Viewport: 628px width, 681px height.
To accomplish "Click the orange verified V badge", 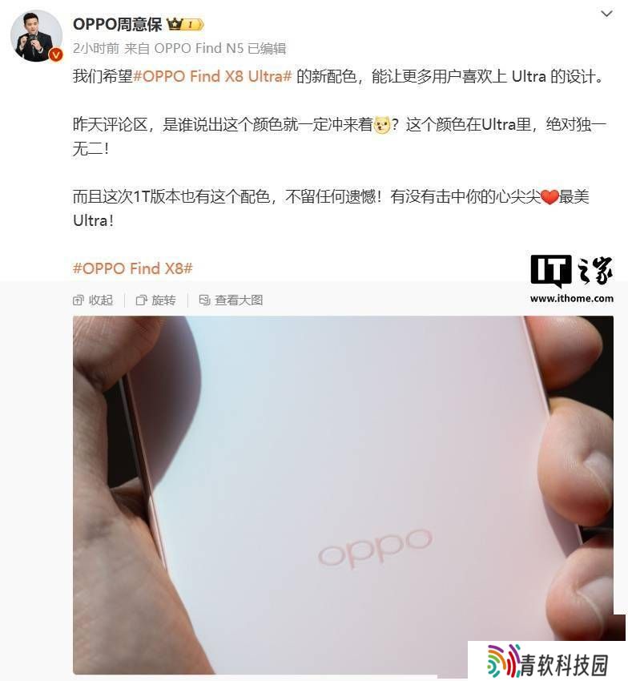I will 55,54.
